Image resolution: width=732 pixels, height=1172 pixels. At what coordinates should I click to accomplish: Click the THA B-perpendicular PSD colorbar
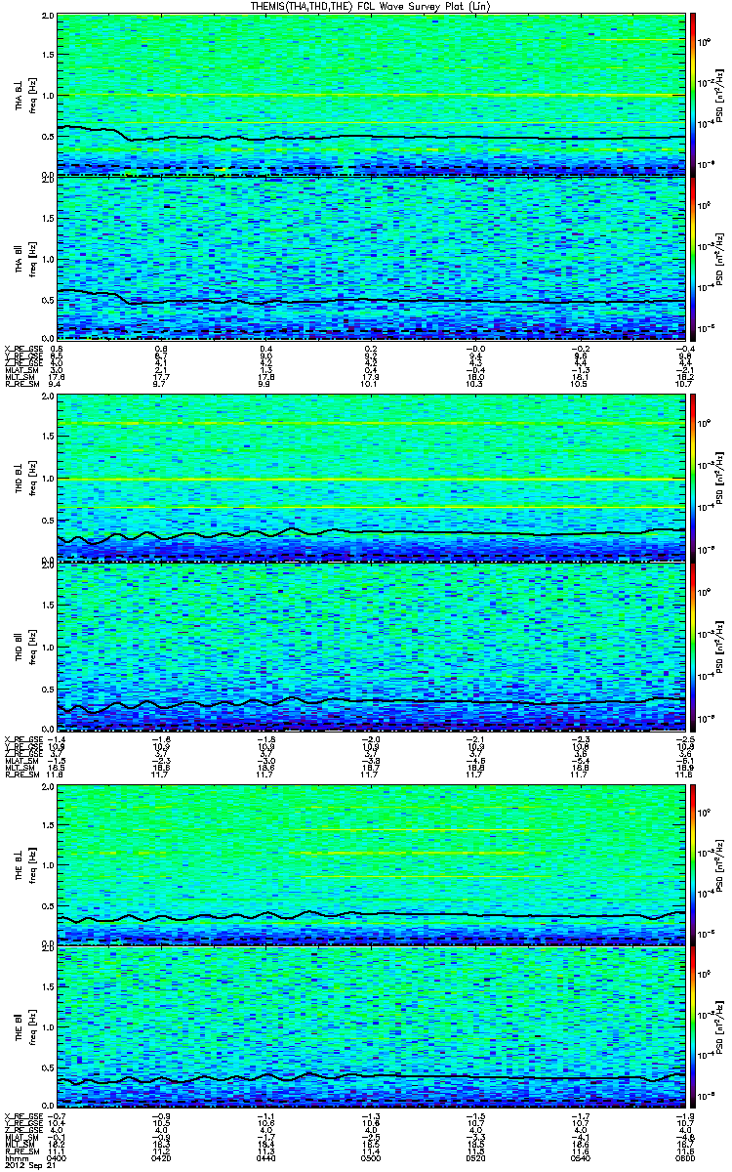[693, 93]
